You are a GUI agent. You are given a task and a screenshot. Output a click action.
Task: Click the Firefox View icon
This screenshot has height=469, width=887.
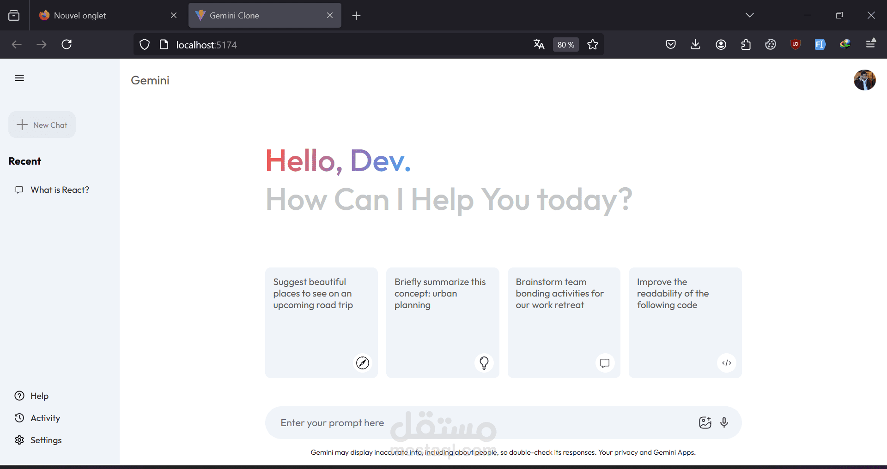tap(14, 16)
